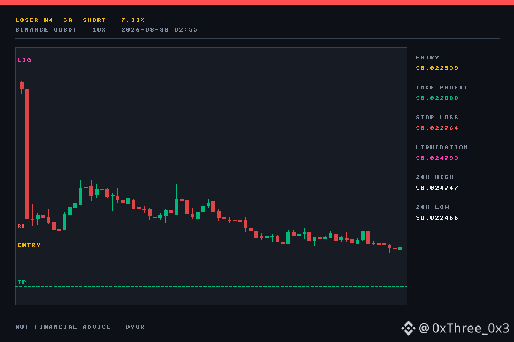Click the STOP LOSS heading

[x=437, y=117]
